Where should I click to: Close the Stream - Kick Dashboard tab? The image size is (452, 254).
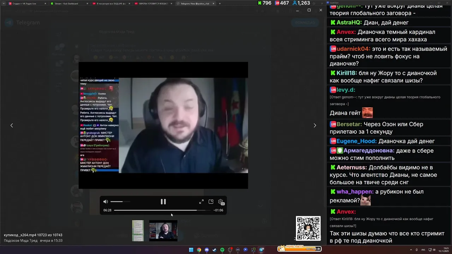(x=88, y=4)
